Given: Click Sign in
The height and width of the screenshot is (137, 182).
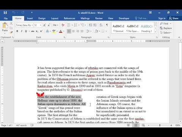Looking at the screenshot, I should 162,18.
